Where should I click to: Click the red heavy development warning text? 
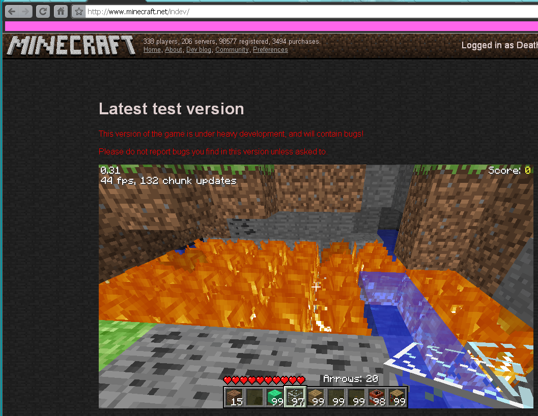[231, 134]
